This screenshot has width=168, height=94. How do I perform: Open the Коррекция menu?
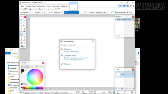tap(56, 6)
